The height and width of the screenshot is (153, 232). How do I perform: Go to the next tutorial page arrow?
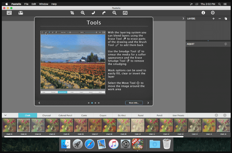pos(148,103)
